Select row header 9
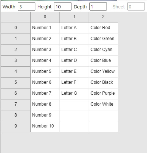 (16, 126)
